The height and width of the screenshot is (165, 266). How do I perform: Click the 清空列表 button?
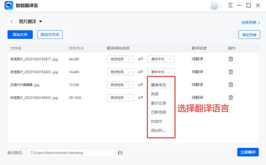pos(249,35)
